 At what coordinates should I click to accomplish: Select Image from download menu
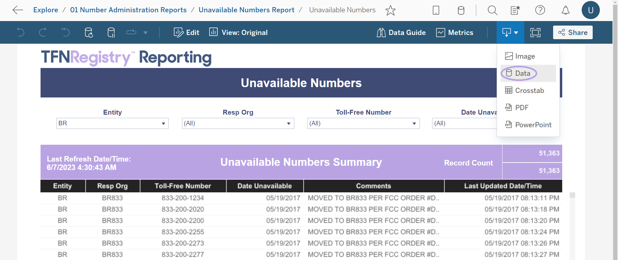(x=528, y=56)
